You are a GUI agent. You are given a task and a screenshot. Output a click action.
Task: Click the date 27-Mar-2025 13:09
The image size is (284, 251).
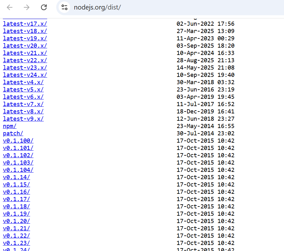(x=206, y=31)
